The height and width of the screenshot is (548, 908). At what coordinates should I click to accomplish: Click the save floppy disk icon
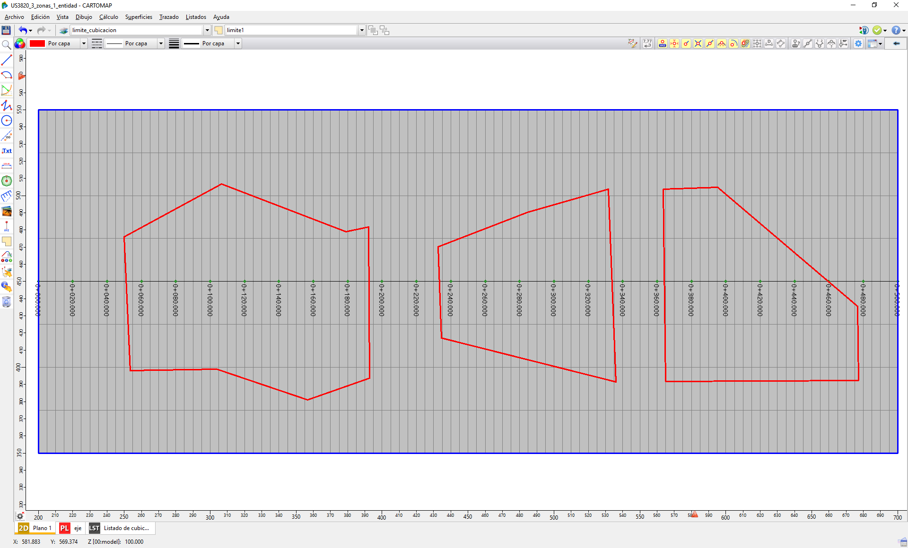pos(6,30)
